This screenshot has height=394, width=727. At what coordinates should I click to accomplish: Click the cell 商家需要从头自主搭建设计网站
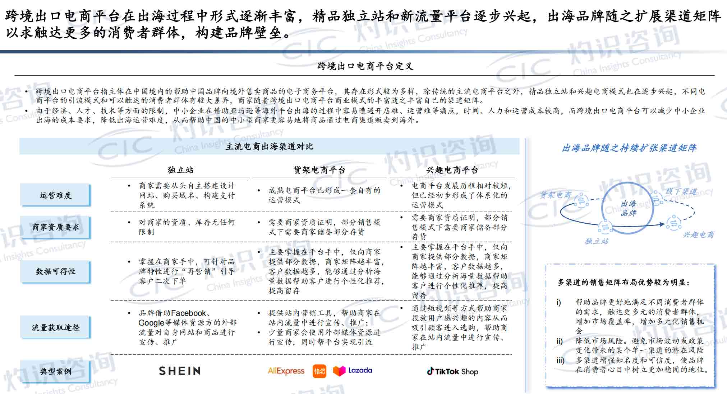(x=187, y=195)
